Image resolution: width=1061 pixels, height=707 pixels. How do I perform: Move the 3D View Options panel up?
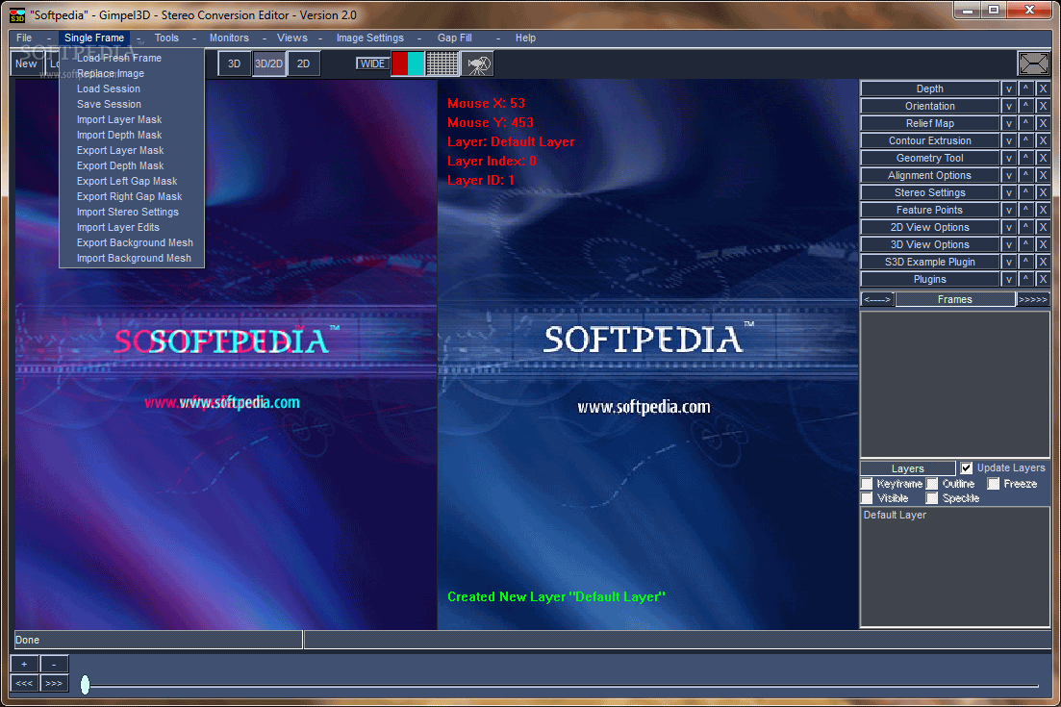click(x=1025, y=245)
